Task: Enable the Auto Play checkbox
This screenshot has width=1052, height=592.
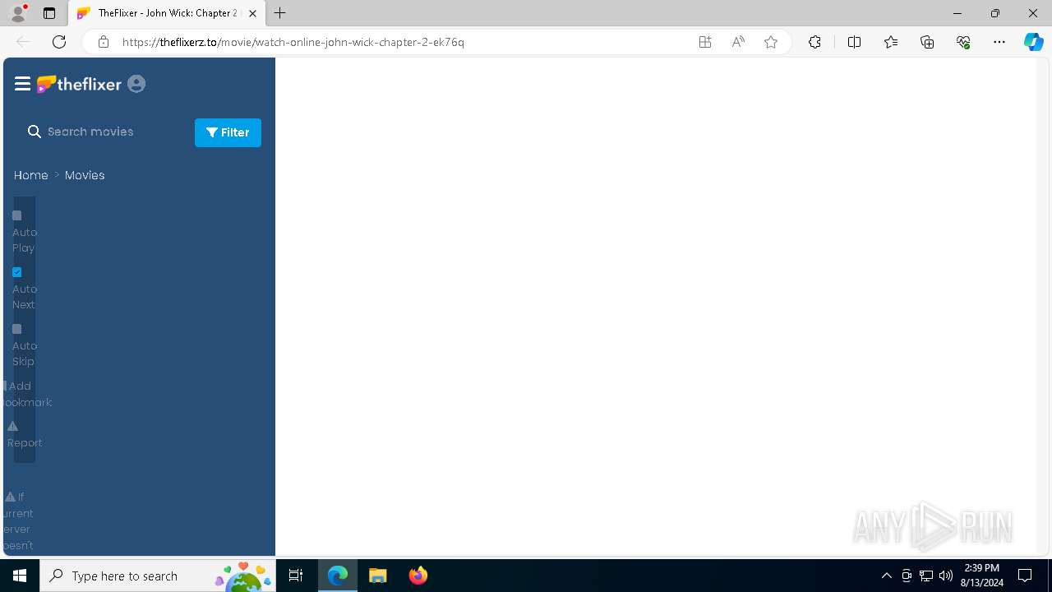Action: point(16,215)
